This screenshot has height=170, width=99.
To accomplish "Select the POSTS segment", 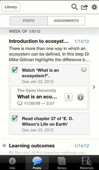I will click(x=29, y=21).
